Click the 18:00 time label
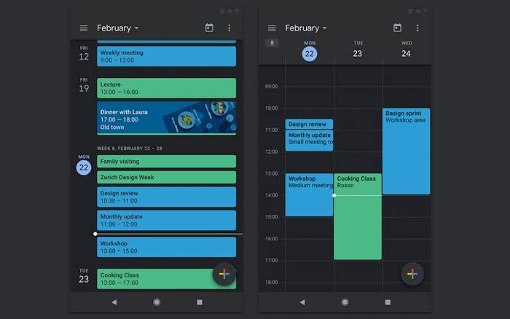Viewport: 510px width, 319px height. (271, 283)
